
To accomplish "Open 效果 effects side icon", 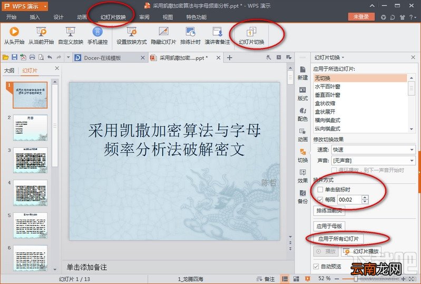I will (302, 176).
